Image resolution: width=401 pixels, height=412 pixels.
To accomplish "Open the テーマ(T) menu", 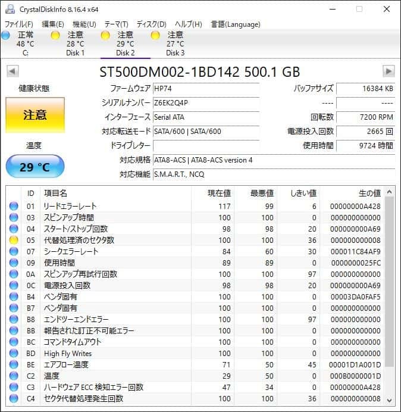I will coord(117,24).
